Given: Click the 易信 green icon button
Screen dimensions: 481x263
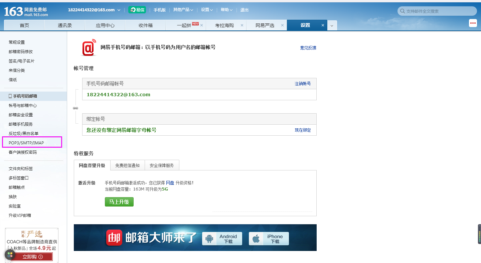Looking at the screenshot, I should click(137, 10).
